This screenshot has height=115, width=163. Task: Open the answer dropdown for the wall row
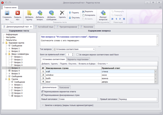156,72
